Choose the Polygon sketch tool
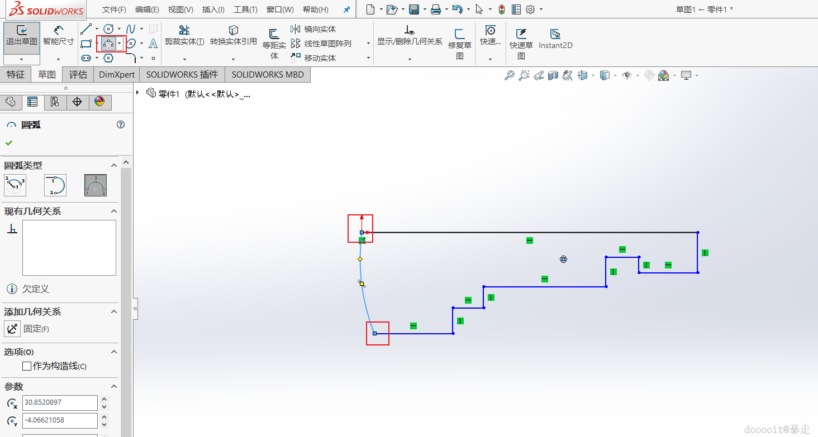Image resolution: width=818 pixels, height=437 pixels. (108, 58)
